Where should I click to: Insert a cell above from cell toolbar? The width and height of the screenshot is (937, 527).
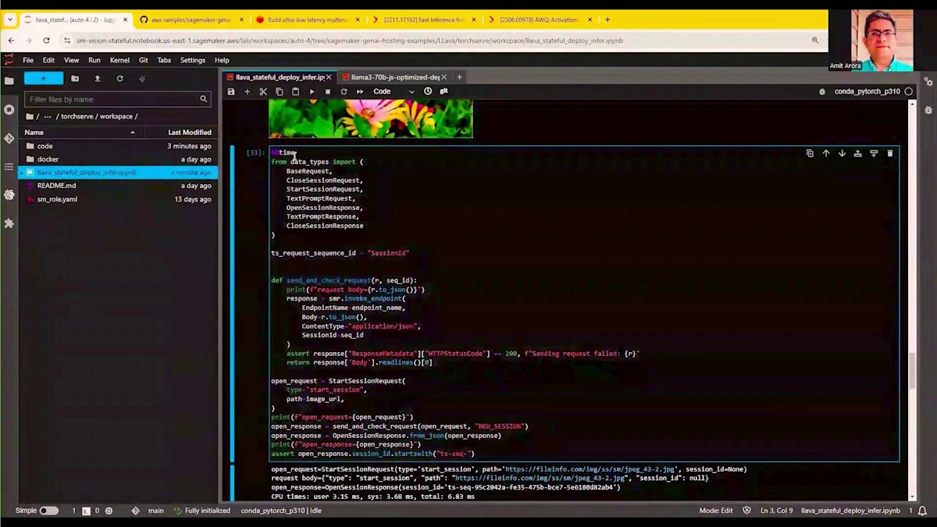857,153
